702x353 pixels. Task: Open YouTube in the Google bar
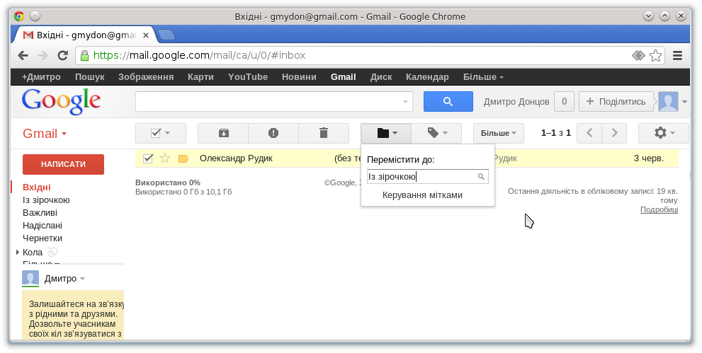(x=248, y=77)
